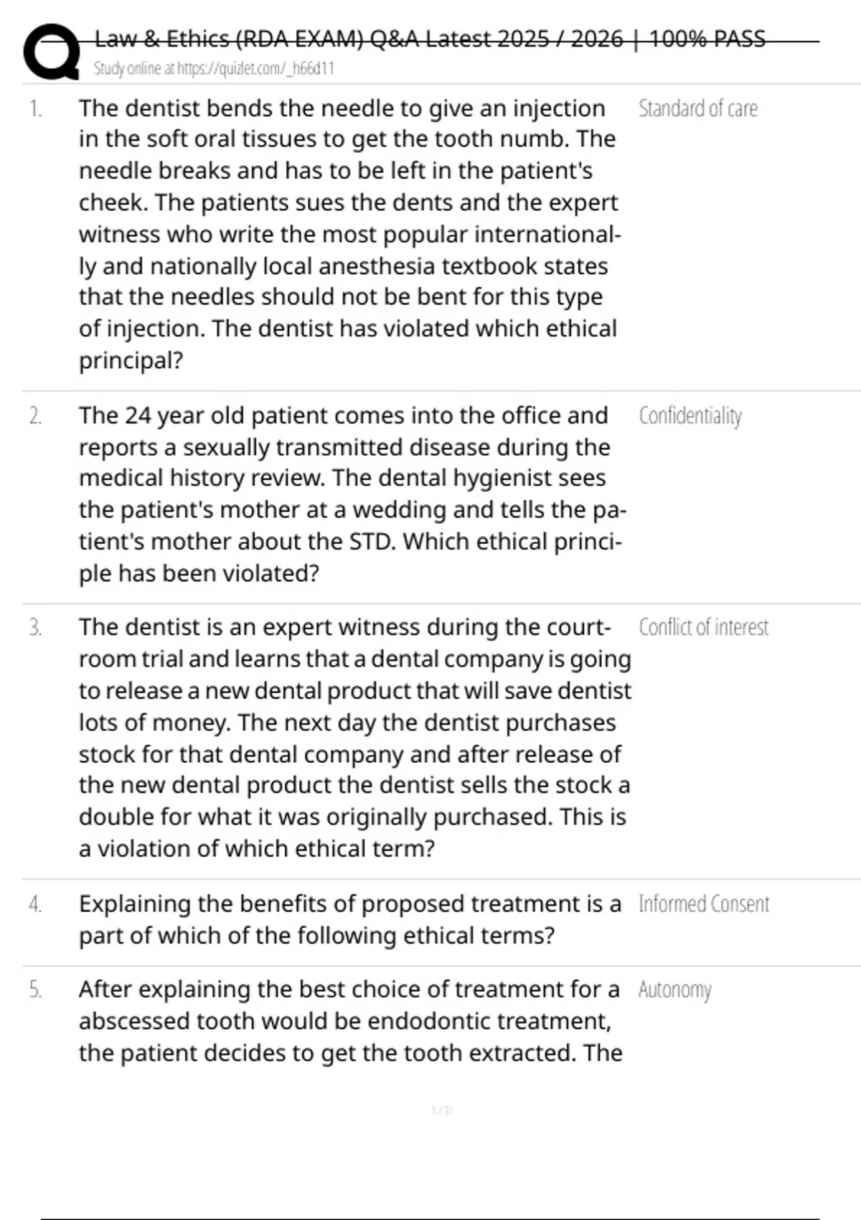Screen dimensions: 861x1220
Task: Click the 1/31 page number indicator
Action: coord(442,1111)
